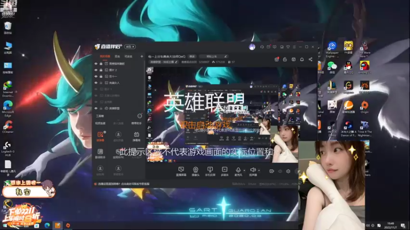Open Microsoft Edge from the taskbar
The width and height of the screenshot is (410, 230).
pyautogui.click(x=47, y=225)
